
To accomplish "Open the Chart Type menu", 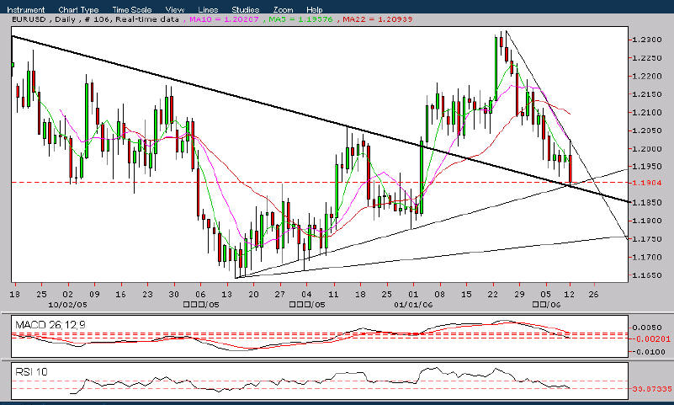I will tap(78, 9).
